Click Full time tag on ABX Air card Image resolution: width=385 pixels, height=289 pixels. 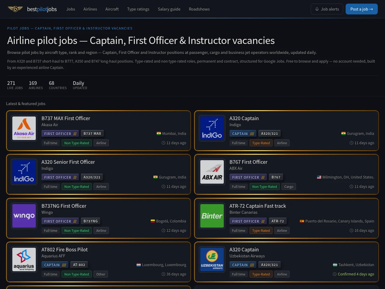click(x=239, y=187)
